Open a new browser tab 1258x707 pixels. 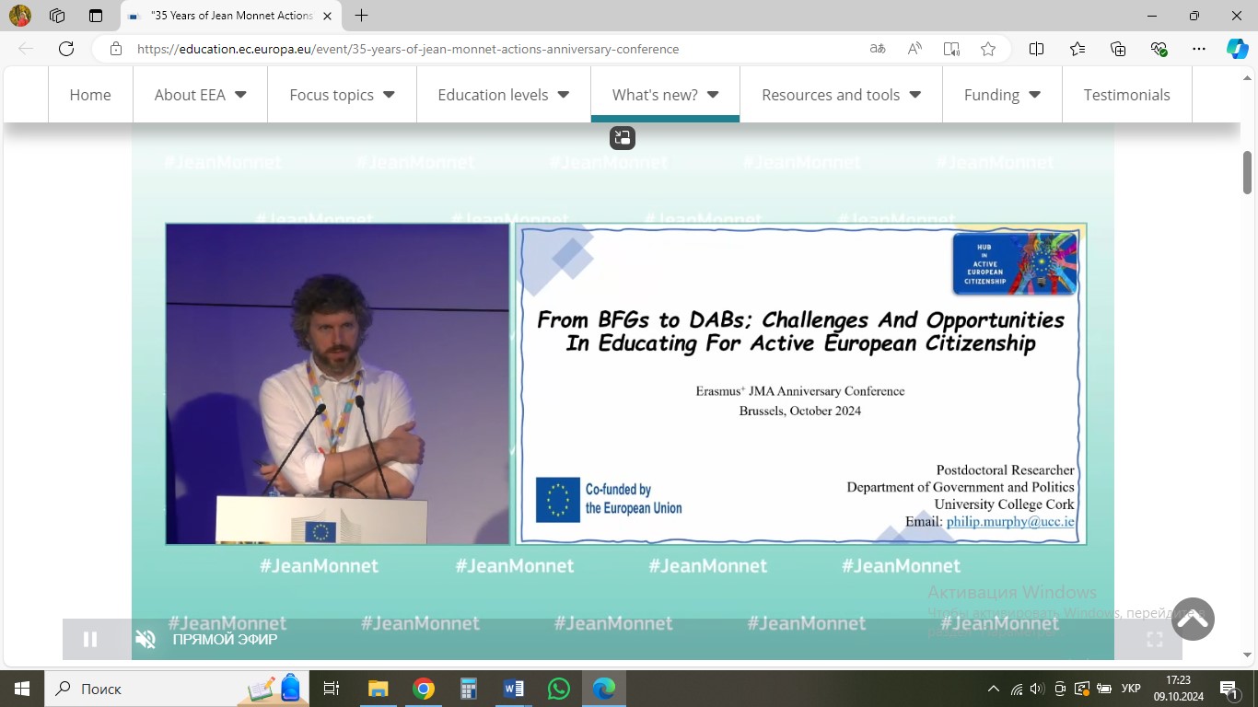[x=362, y=16]
